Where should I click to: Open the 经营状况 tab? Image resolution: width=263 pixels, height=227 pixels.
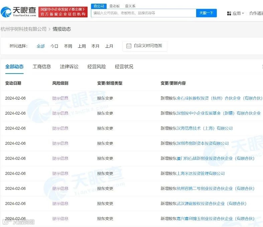(x=124, y=67)
